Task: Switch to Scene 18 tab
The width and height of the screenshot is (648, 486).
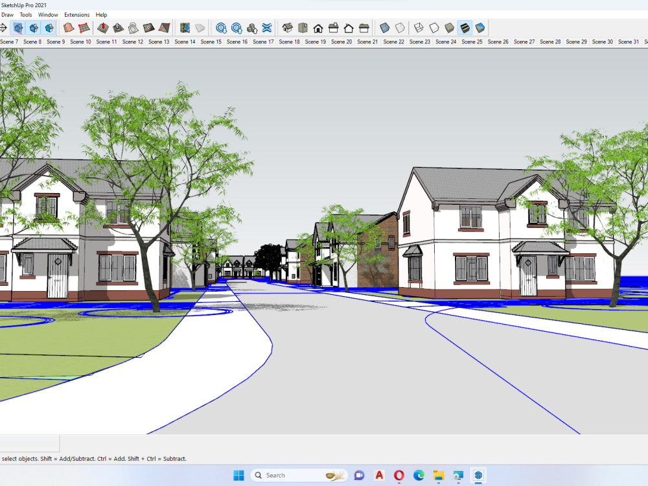Action: pyautogui.click(x=289, y=41)
